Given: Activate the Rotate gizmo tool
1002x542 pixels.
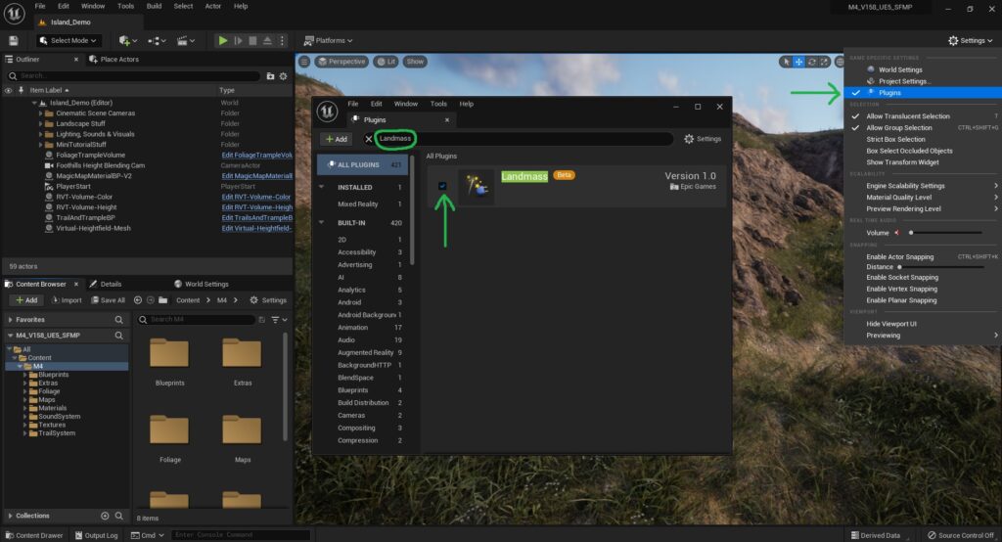Looking at the screenshot, I should 811,62.
